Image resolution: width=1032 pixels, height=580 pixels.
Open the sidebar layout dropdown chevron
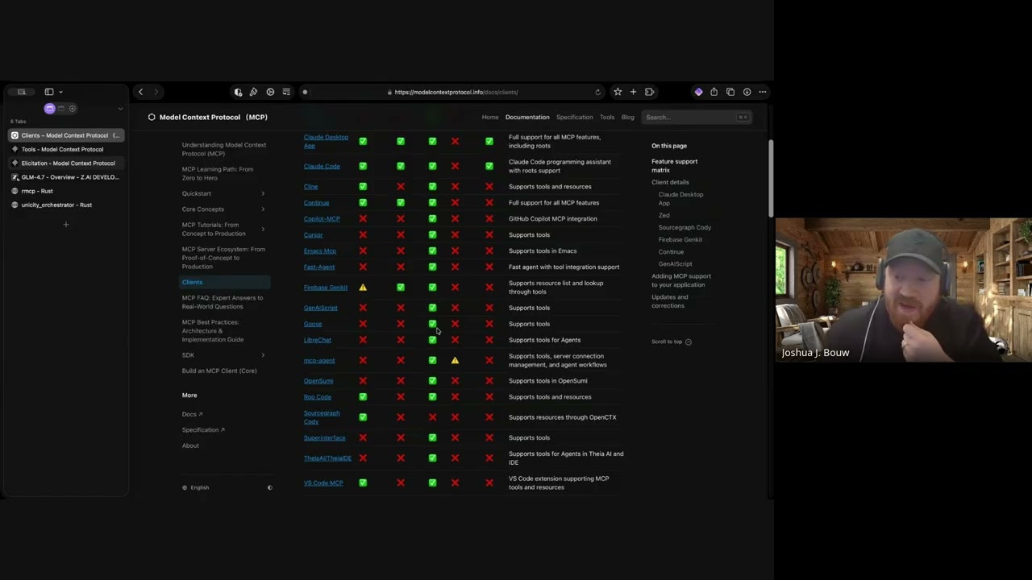point(60,92)
